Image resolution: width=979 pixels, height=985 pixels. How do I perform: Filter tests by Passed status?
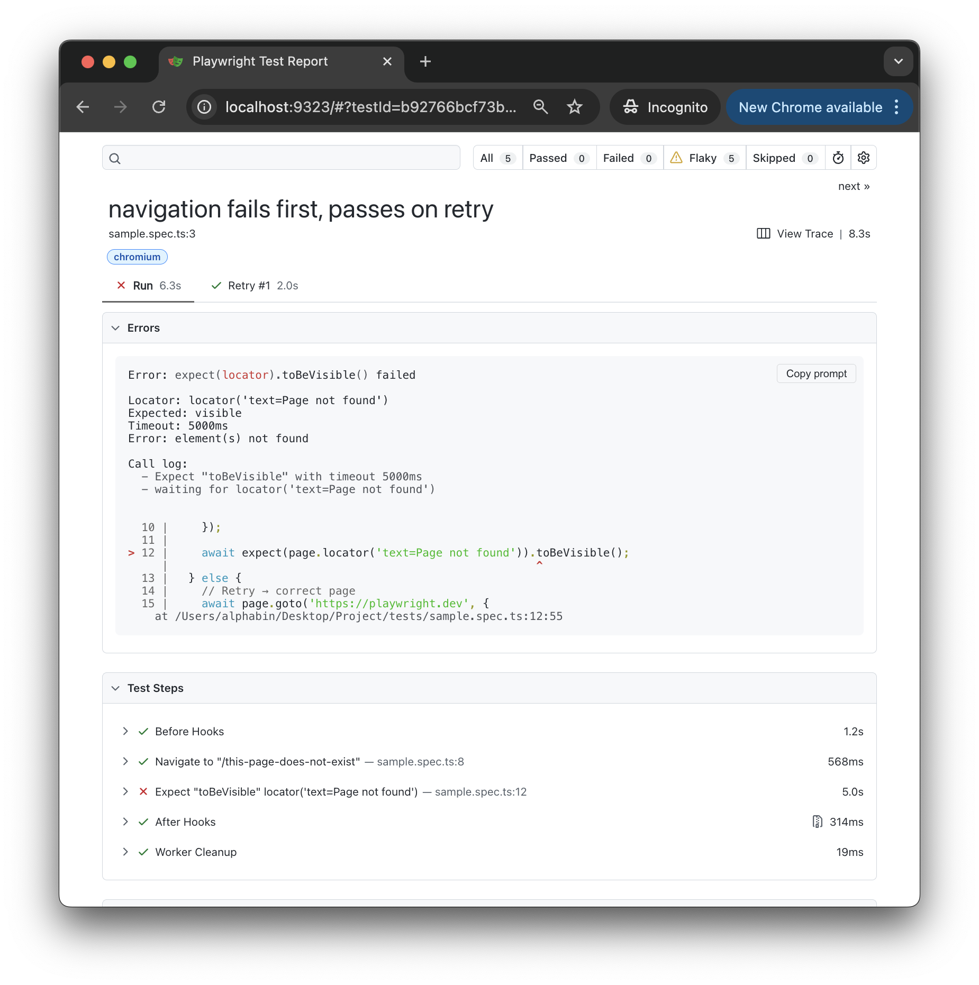tap(559, 158)
